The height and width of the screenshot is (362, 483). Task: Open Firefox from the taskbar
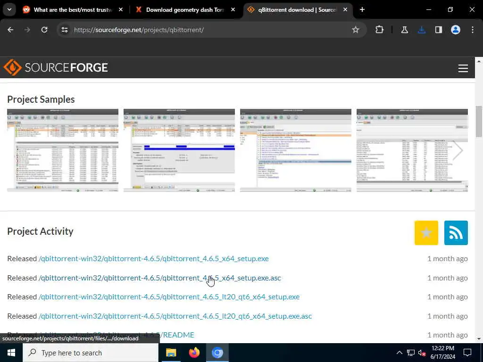coord(194,353)
